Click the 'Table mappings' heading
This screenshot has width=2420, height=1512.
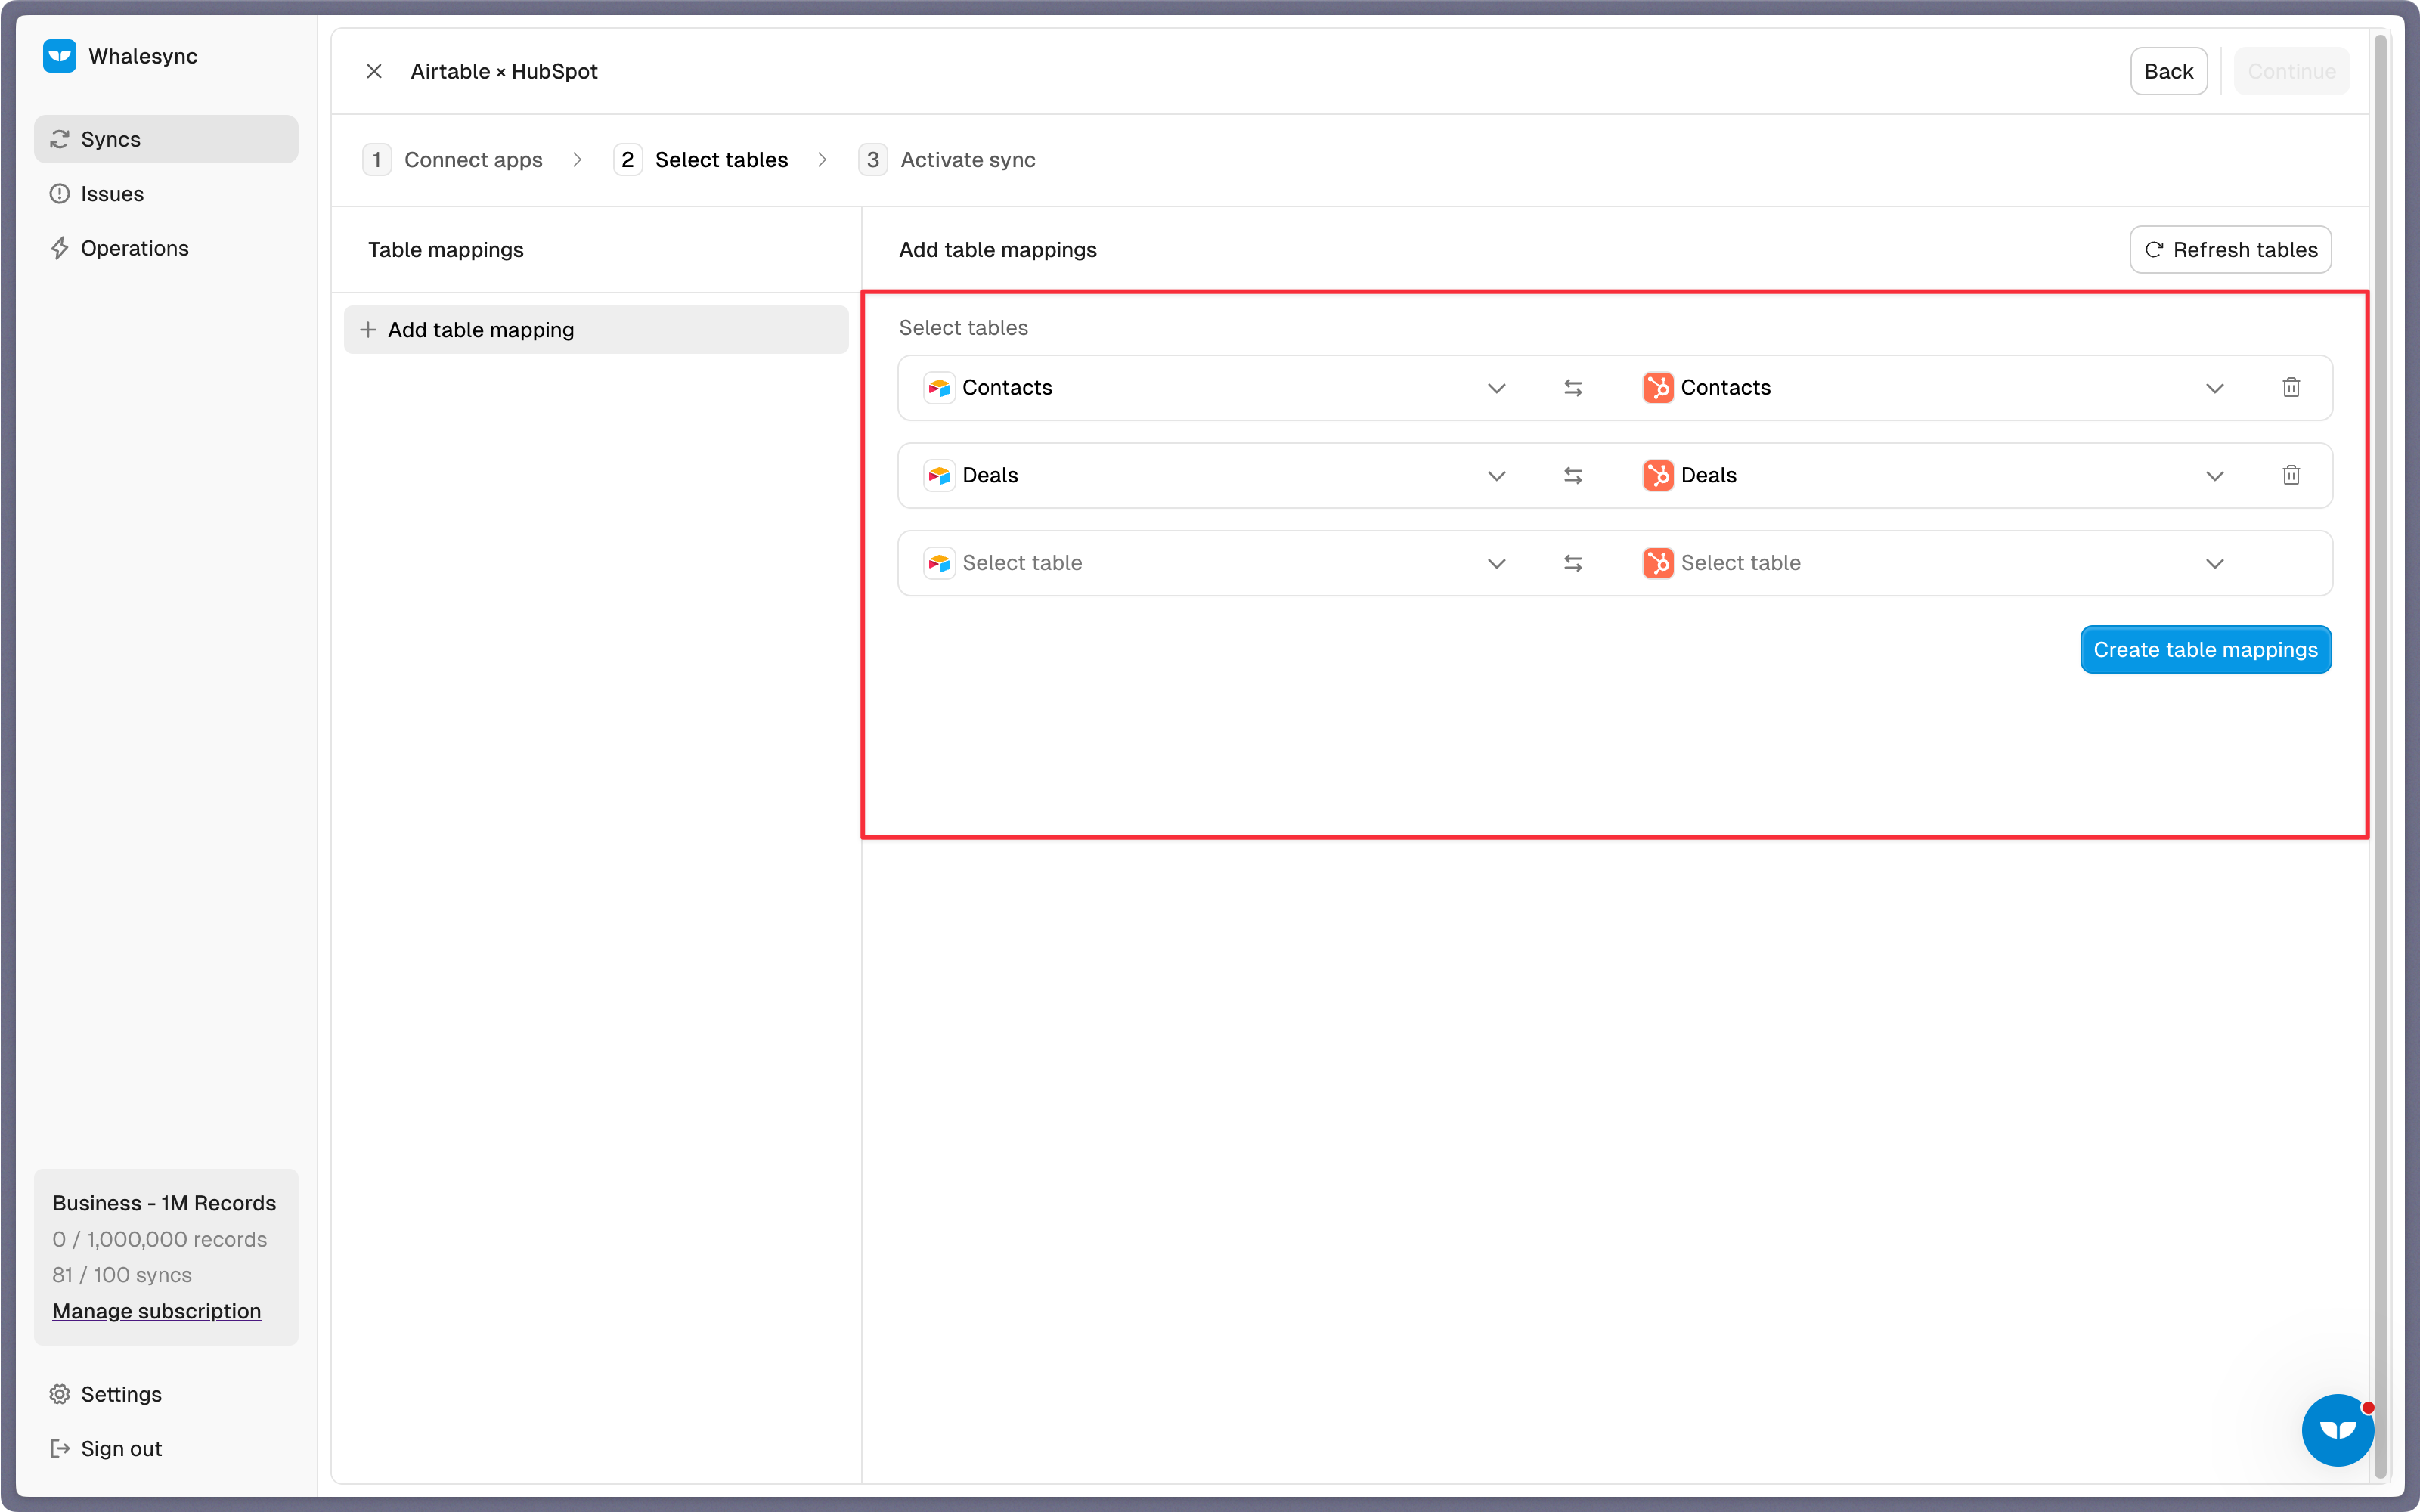coord(446,250)
